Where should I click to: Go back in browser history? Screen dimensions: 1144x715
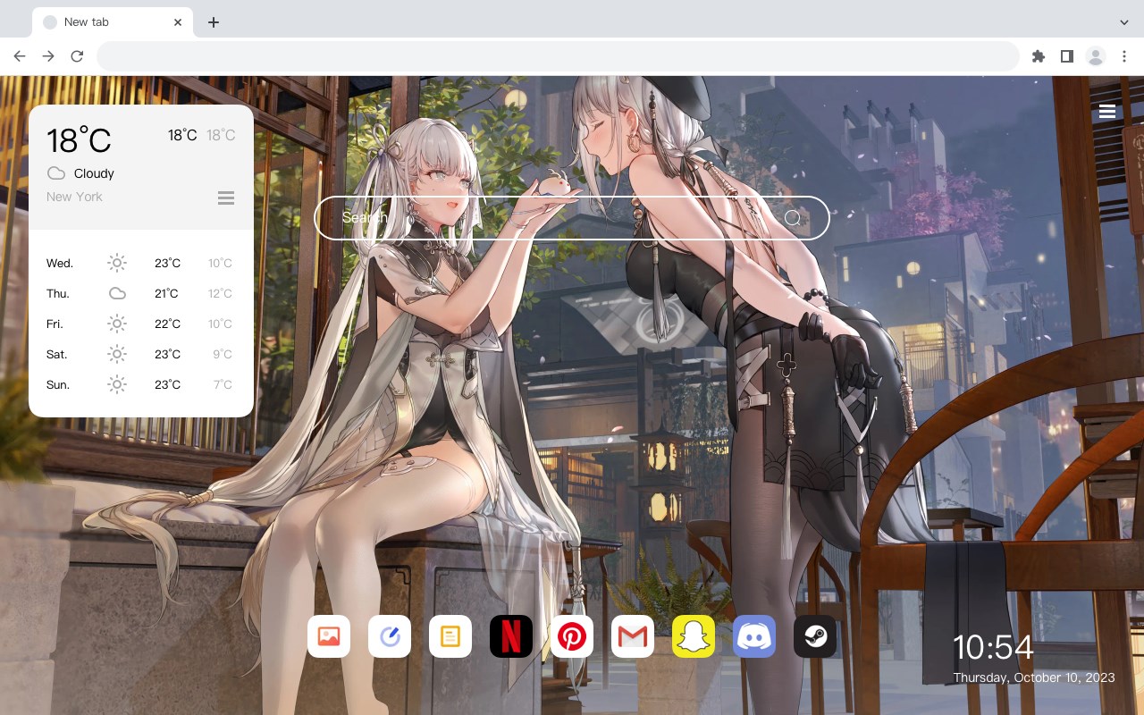pos(20,56)
